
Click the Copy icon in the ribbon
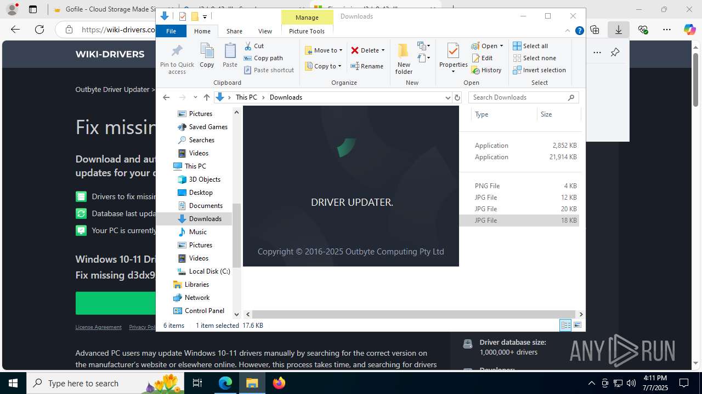207,55
